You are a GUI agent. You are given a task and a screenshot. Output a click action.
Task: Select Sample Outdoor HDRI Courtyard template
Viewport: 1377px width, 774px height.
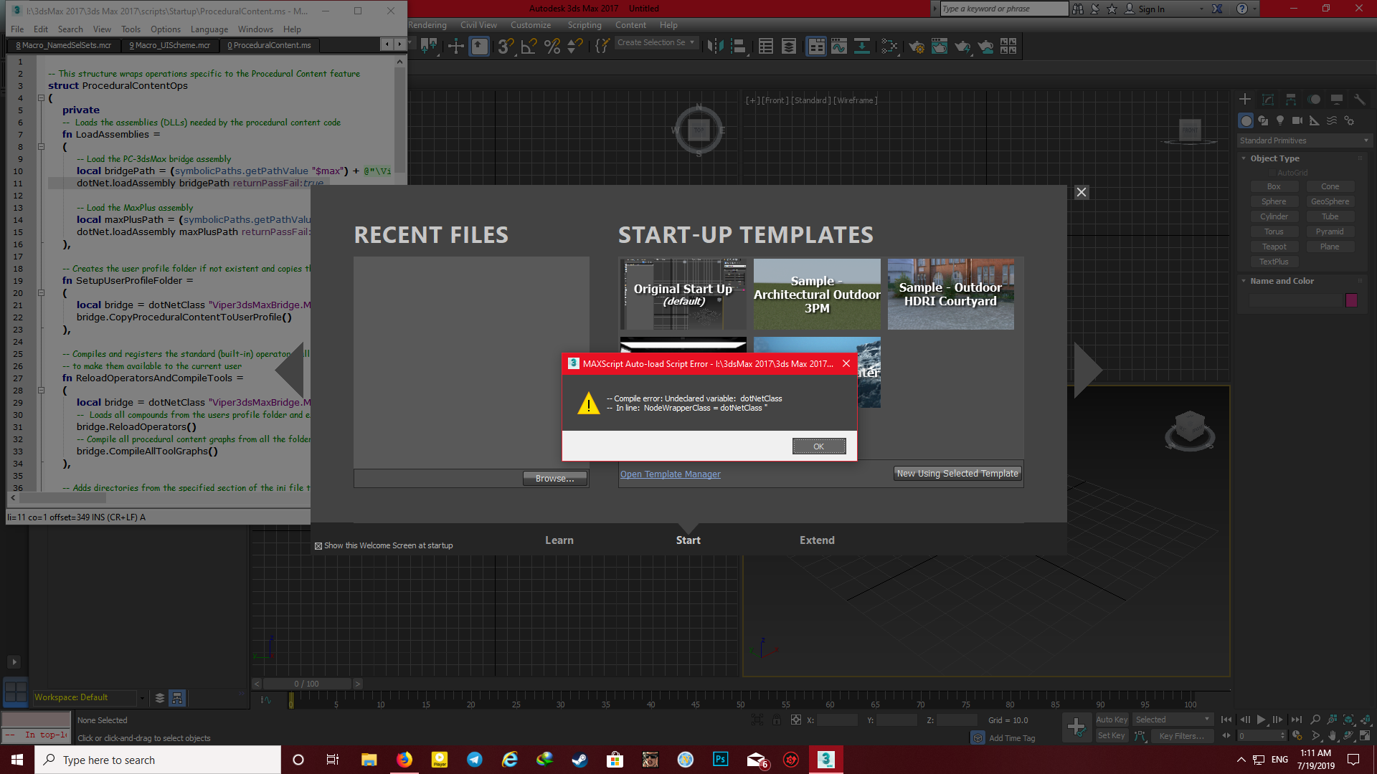[x=950, y=295]
